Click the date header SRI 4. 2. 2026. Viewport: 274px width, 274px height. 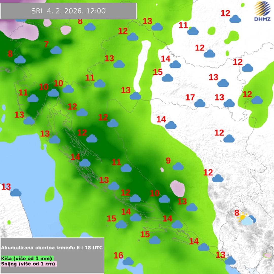pyautogui.click(x=68, y=11)
